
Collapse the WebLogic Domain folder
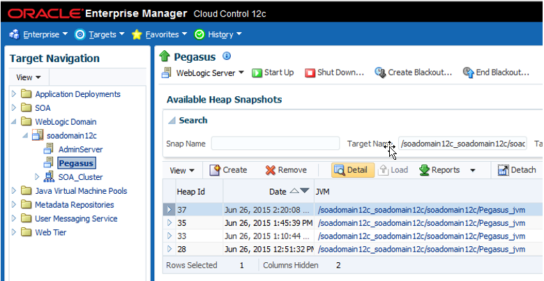[x=13, y=122]
